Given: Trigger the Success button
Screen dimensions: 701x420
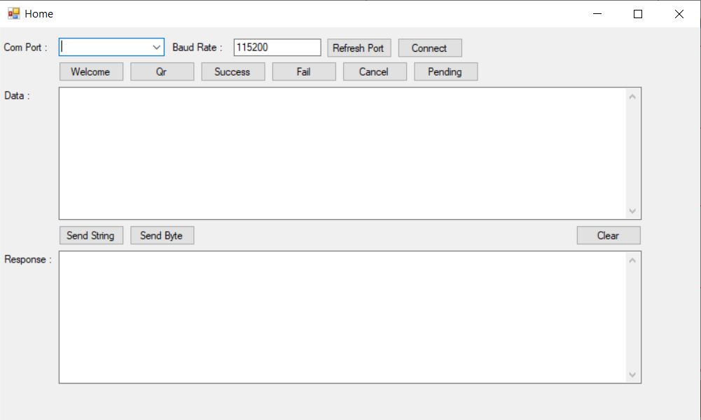Looking at the screenshot, I should tap(232, 71).
